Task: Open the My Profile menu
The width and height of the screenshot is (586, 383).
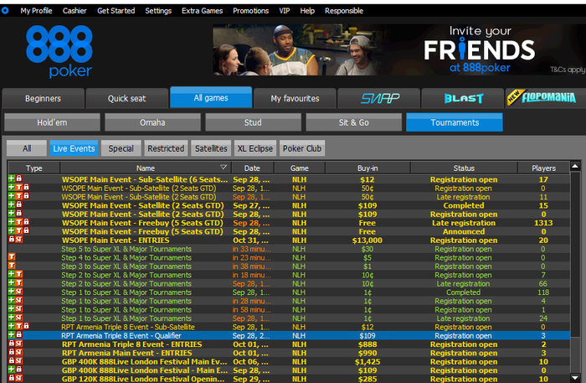Action: pyautogui.click(x=36, y=11)
